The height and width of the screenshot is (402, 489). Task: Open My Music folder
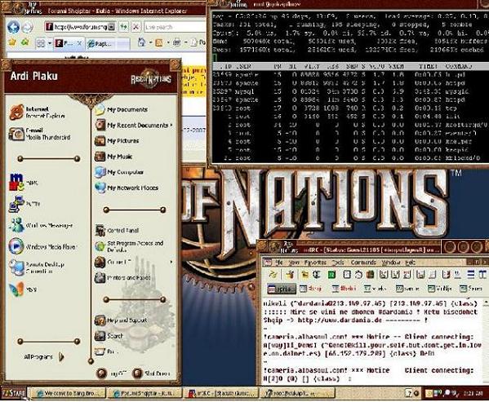(x=113, y=157)
